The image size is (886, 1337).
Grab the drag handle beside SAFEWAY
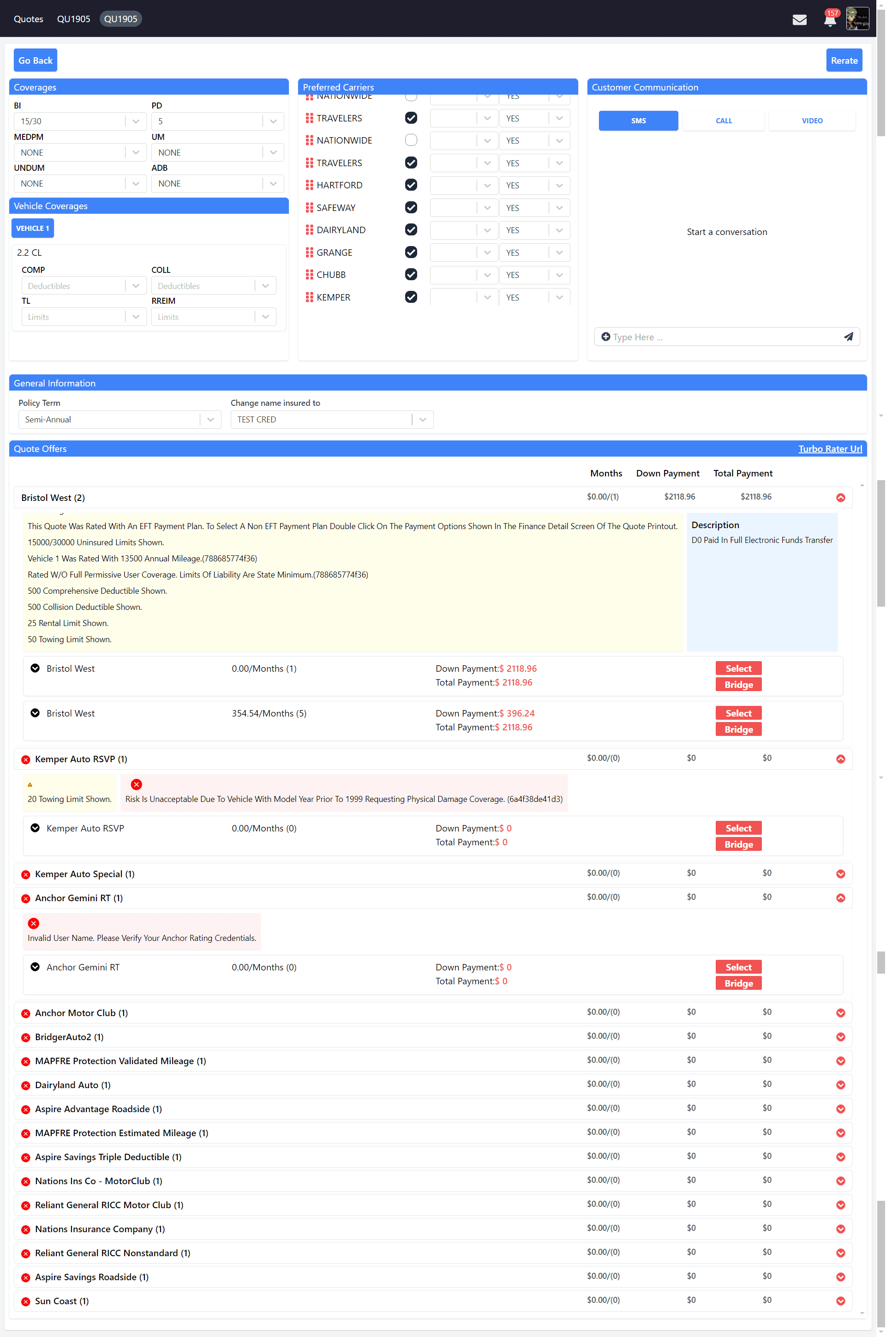point(309,207)
